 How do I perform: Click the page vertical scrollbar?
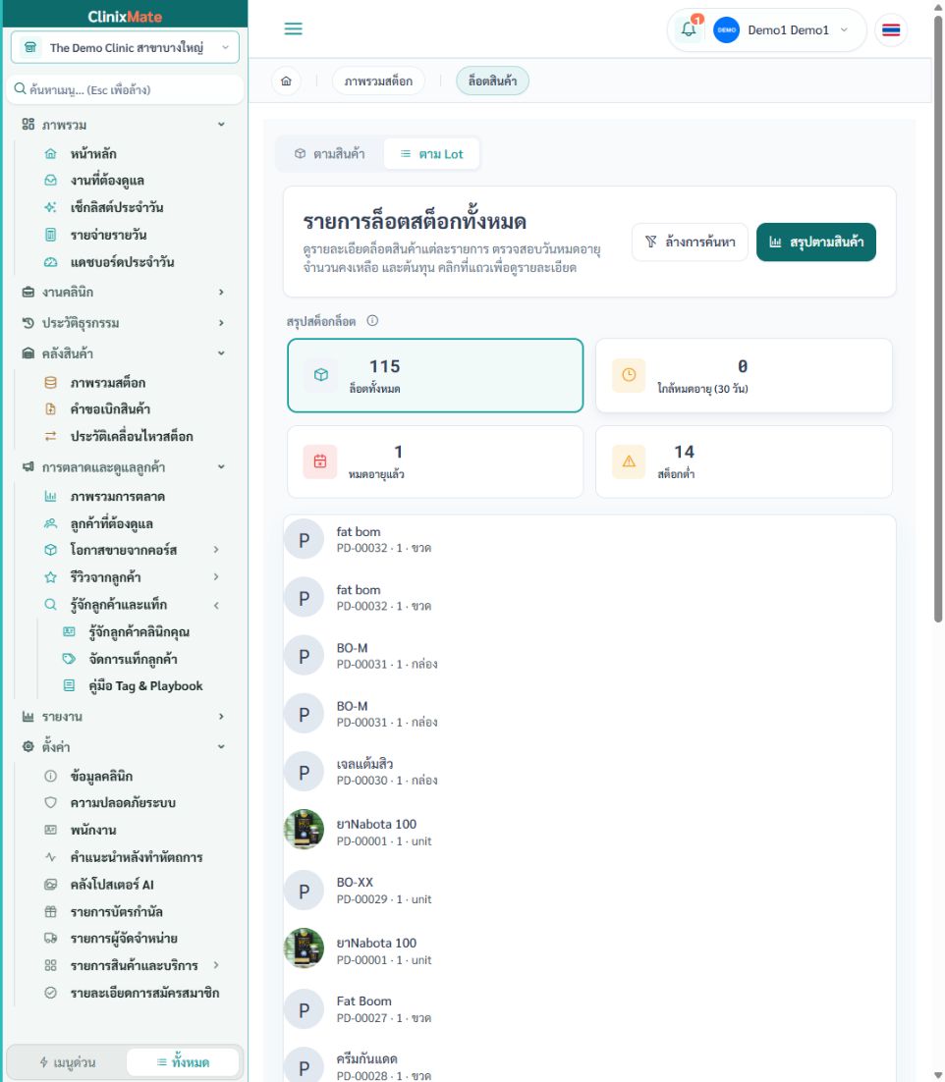(938, 317)
